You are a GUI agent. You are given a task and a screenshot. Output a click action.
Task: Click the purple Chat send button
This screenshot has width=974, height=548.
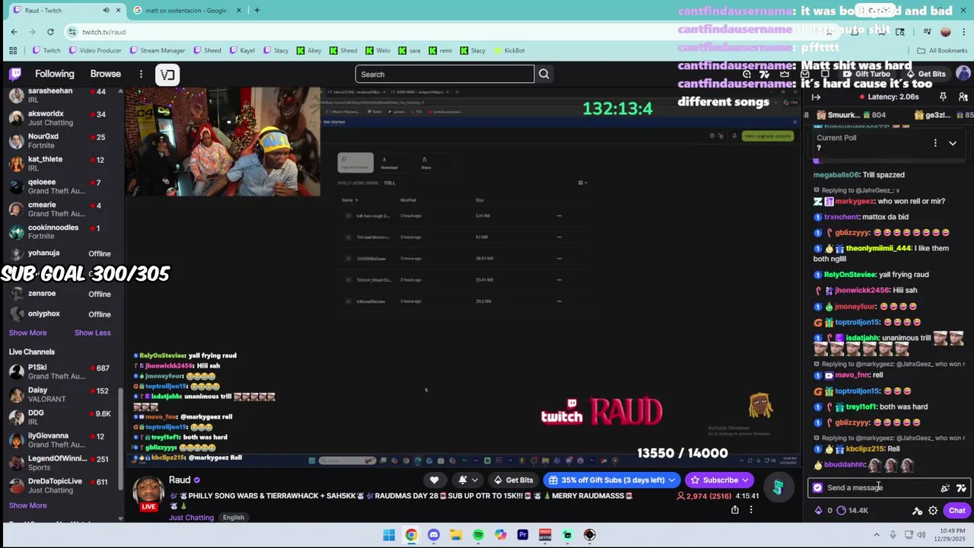pyautogui.click(x=957, y=511)
